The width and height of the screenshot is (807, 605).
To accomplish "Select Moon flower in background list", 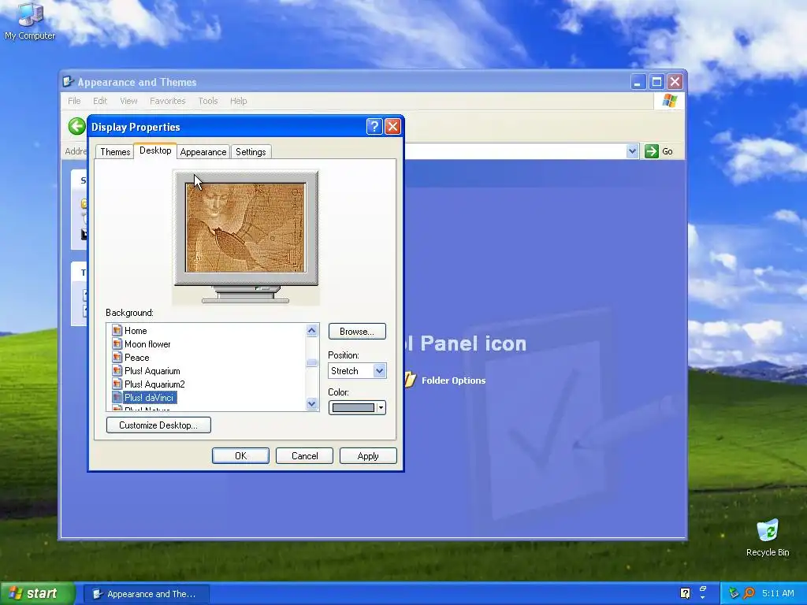I will click(147, 344).
